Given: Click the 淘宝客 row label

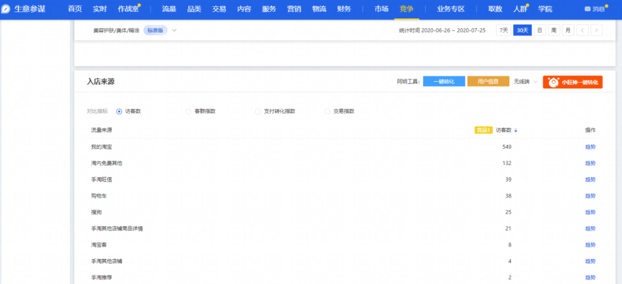Looking at the screenshot, I should [99, 245].
